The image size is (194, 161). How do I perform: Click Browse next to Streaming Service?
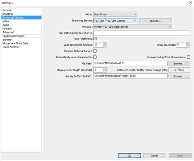[156, 21]
